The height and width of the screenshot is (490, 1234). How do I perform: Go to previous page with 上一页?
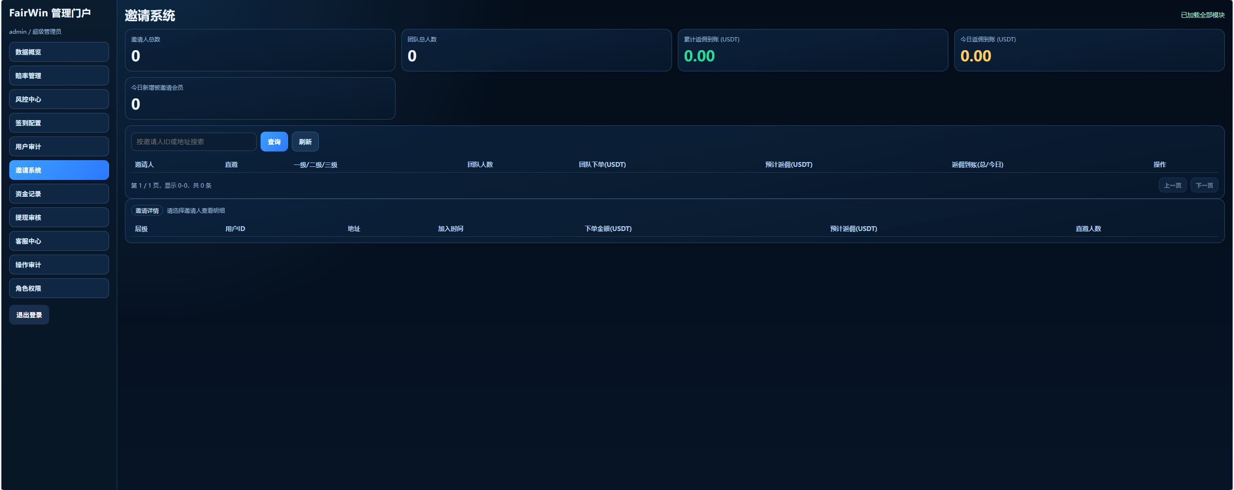click(x=1172, y=186)
